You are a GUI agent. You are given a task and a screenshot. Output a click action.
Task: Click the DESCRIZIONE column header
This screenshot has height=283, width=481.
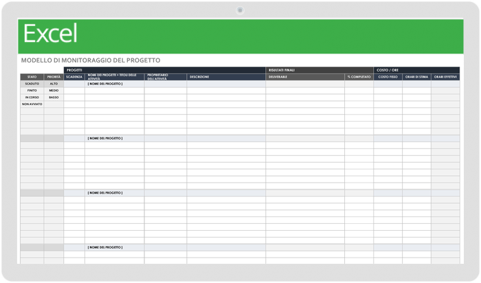click(226, 77)
